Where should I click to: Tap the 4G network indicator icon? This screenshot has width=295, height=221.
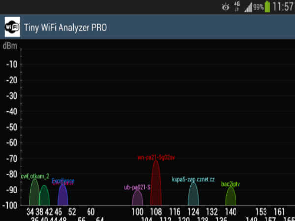(237, 7)
